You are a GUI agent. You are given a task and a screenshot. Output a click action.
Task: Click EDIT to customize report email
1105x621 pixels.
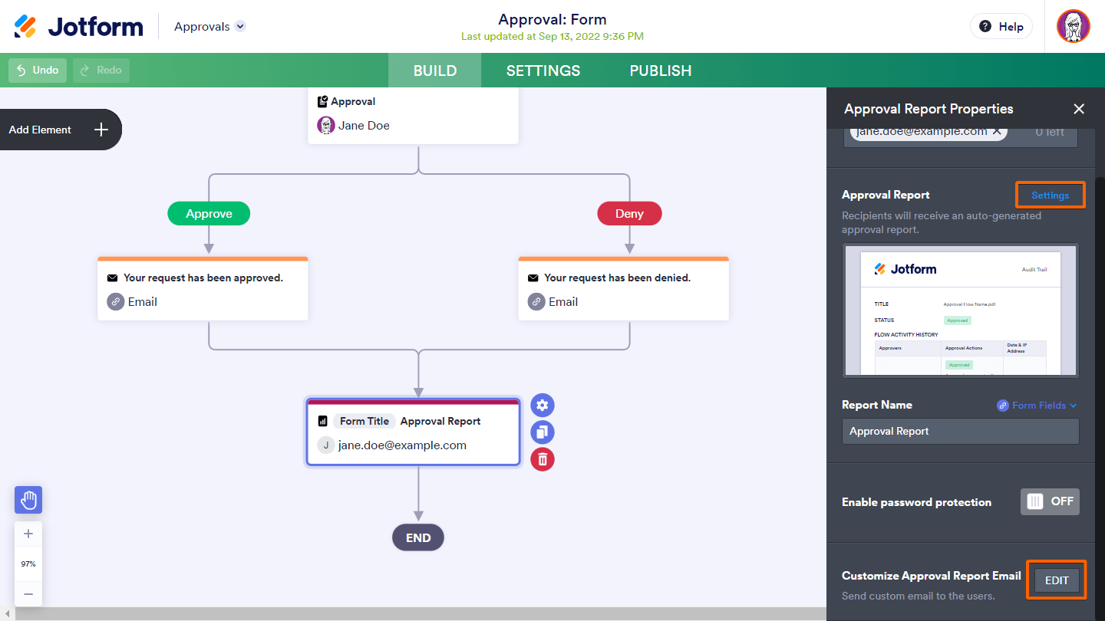[1057, 580]
